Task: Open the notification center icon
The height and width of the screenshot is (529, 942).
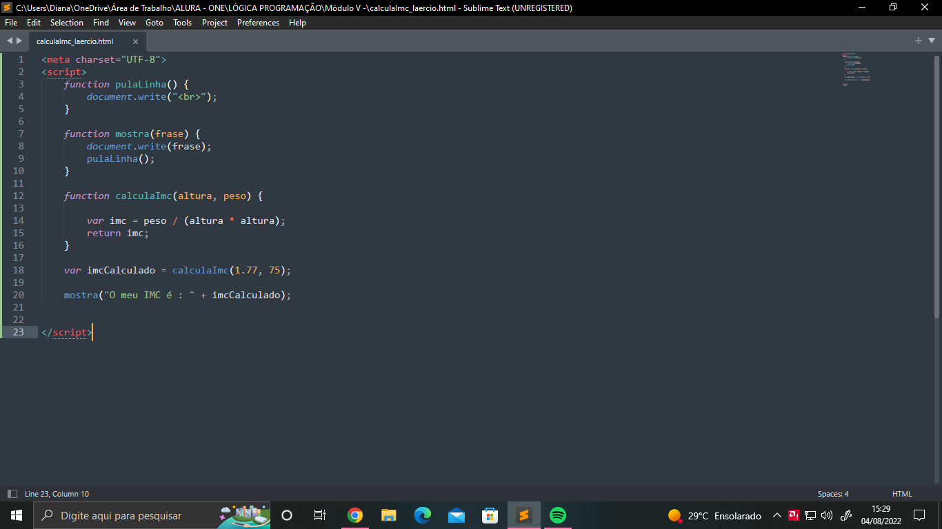Action: [x=919, y=515]
